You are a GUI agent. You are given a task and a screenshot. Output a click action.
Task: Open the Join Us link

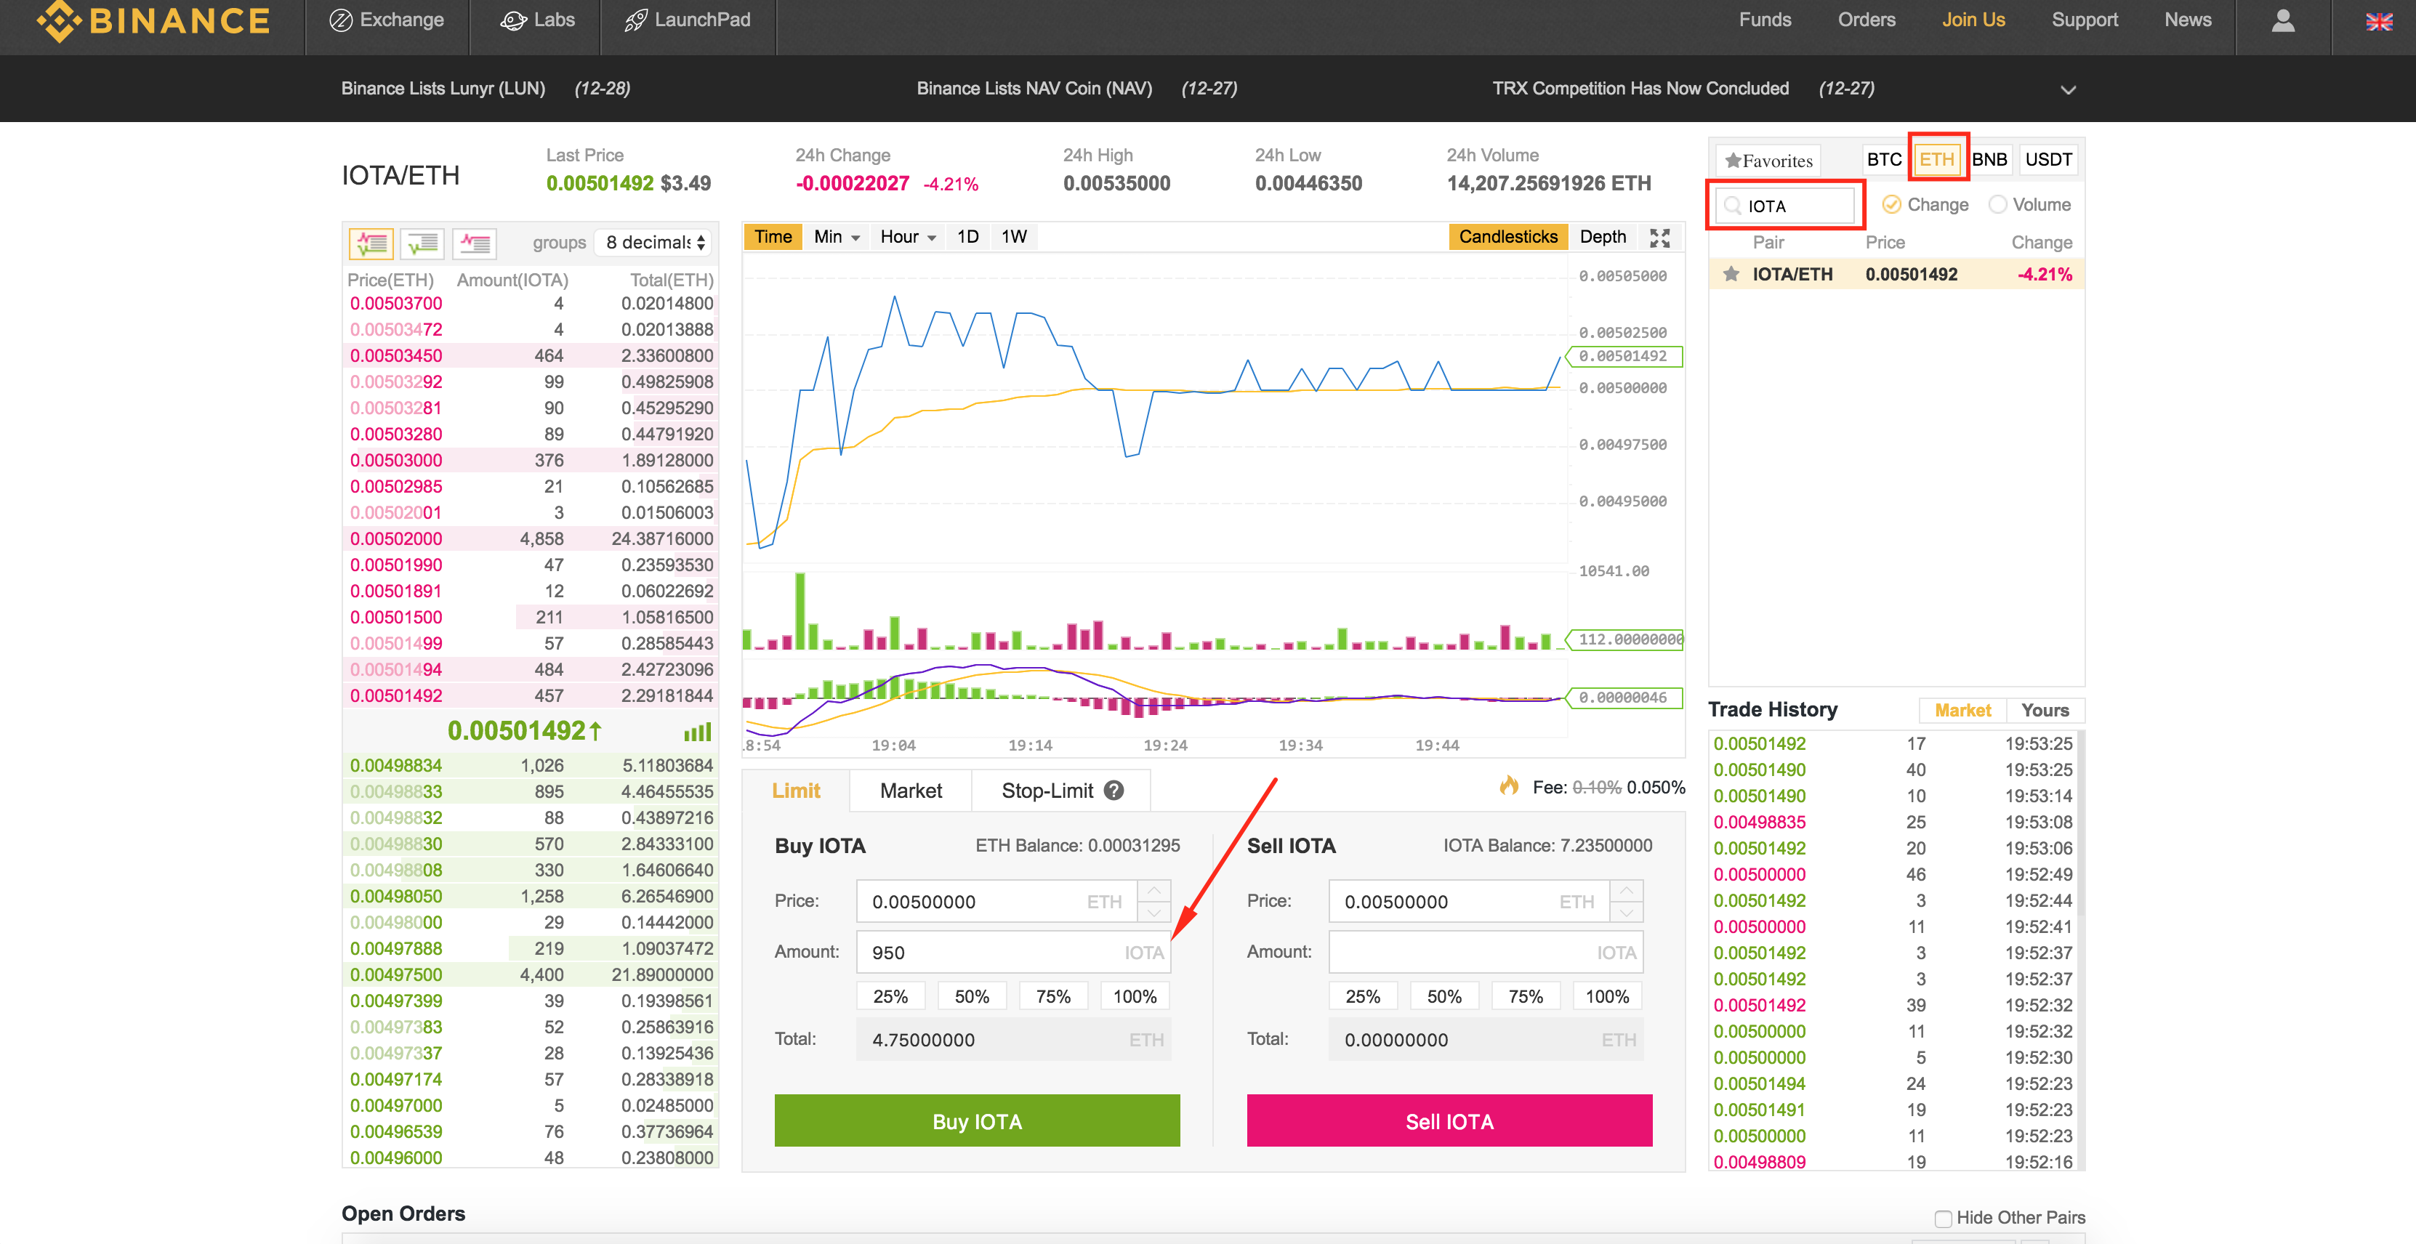point(1973,20)
